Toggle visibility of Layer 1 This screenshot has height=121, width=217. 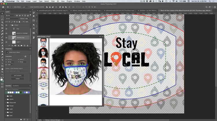[6, 42]
